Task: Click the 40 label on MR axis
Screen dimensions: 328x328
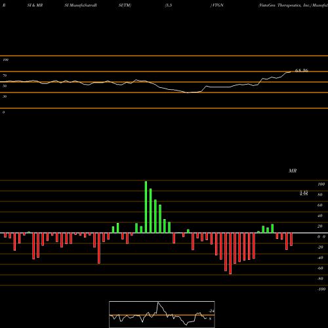Action: [320, 216]
